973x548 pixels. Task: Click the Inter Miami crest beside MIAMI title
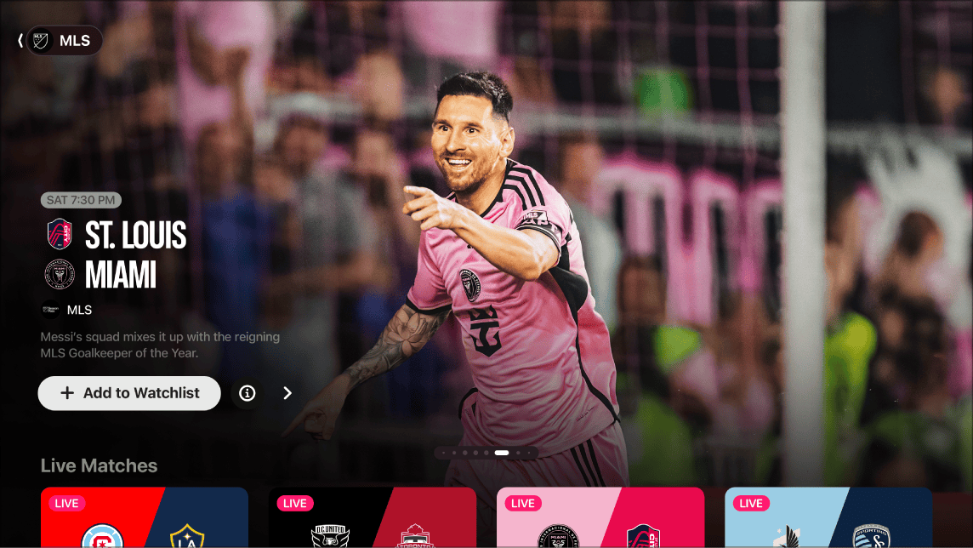[60, 274]
